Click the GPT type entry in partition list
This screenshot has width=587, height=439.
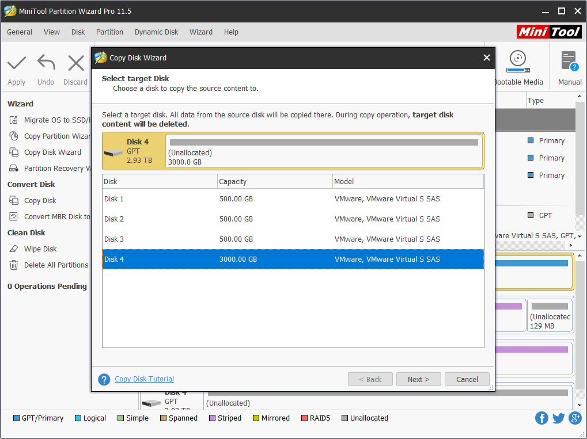pyautogui.click(x=540, y=216)
